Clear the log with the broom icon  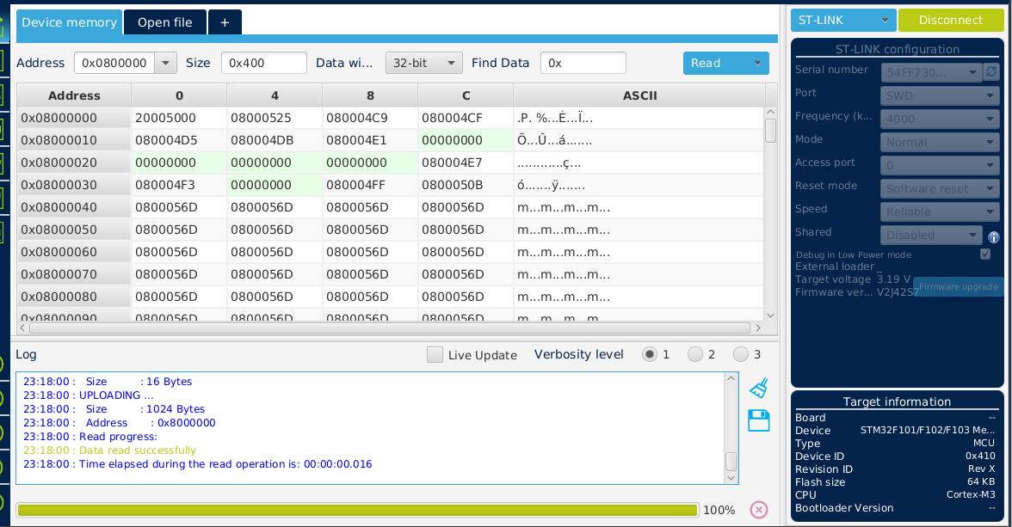coord(758,387)
